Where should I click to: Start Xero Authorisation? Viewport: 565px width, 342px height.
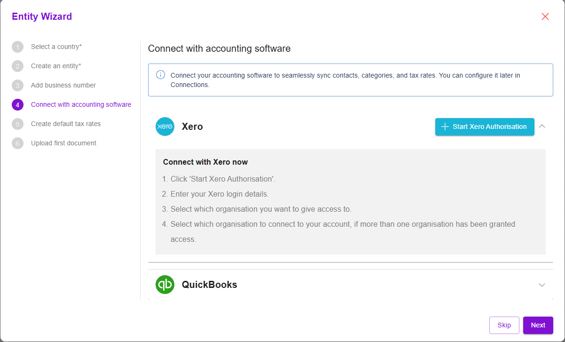[485, 127]
